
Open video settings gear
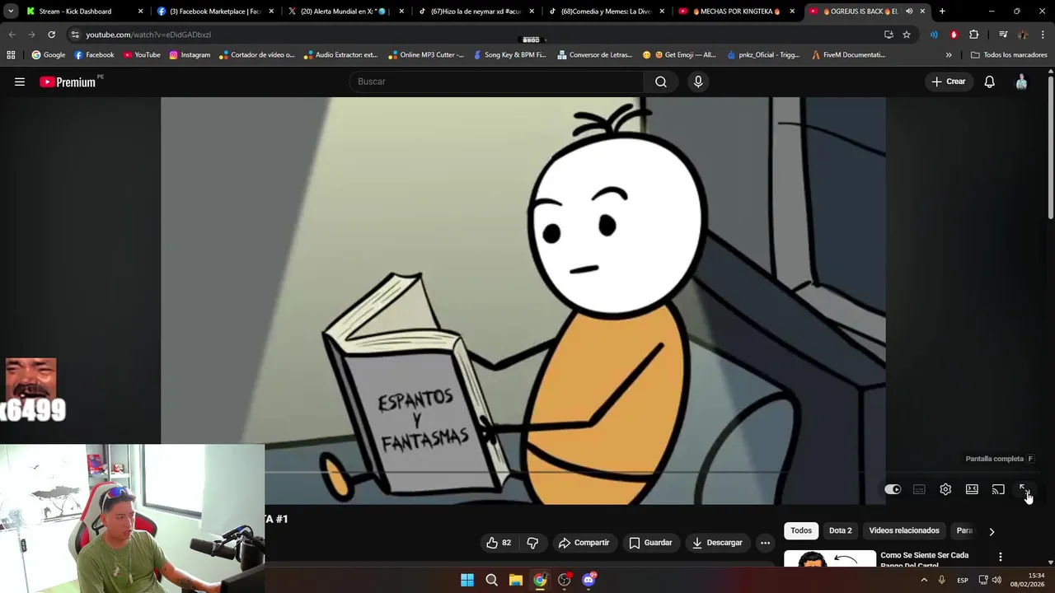click(945, 489)
